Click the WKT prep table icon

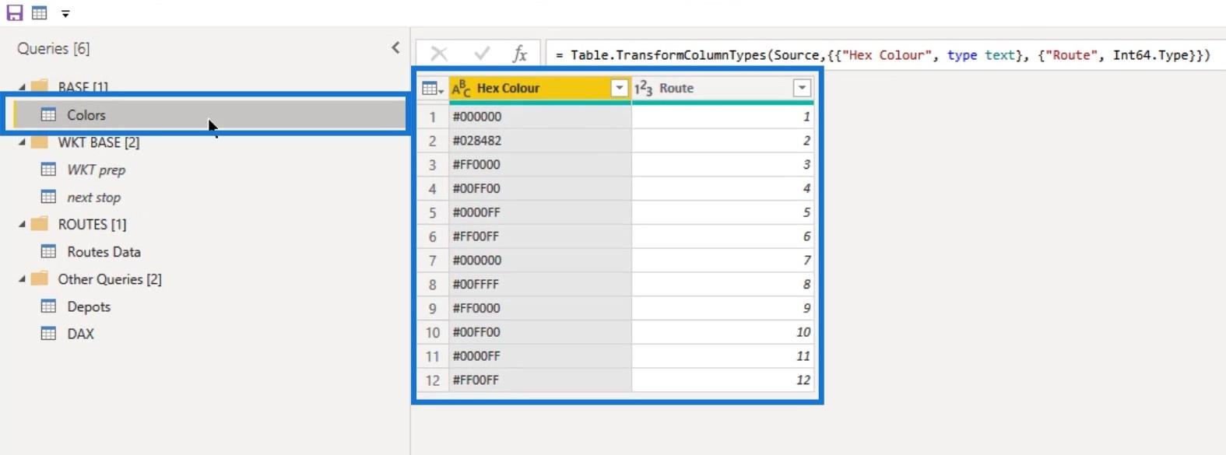[x=48, y=170]
